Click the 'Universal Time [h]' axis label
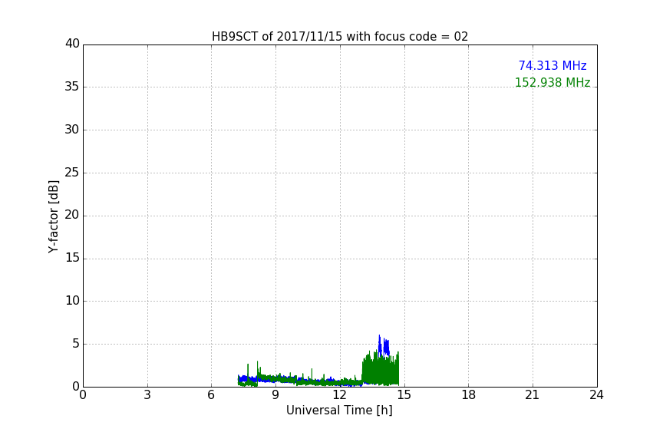663x442 pixels. pyautogui.click(x=339, y=411)
